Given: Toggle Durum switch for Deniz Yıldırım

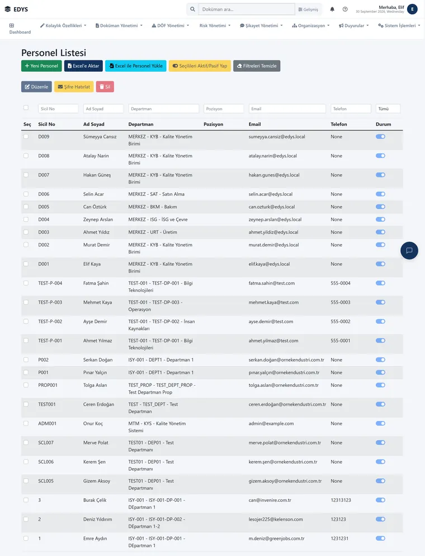Looking at the screenshot, I should click(380, 519).
